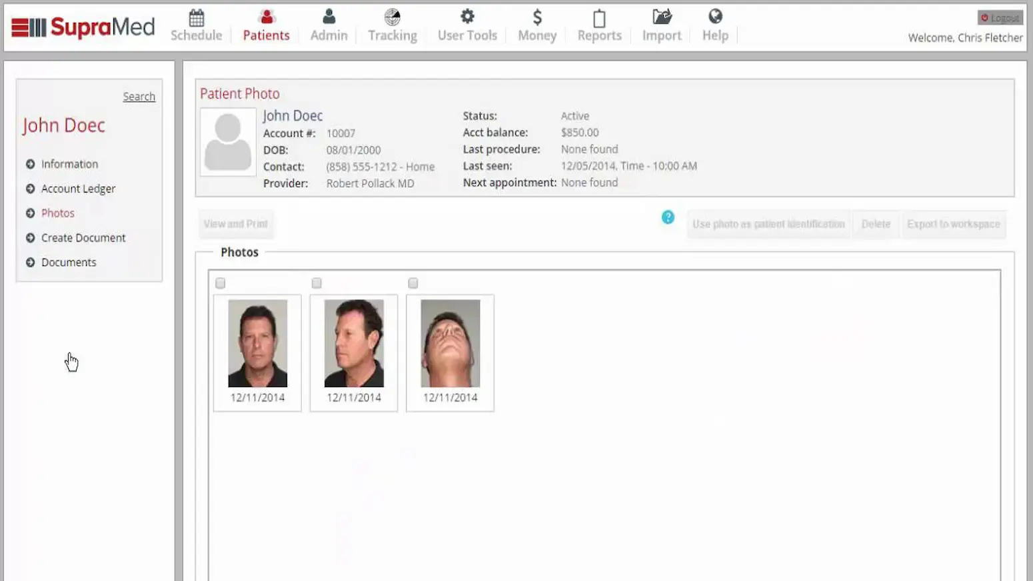Click the Admin person icon
This screenshot has height=581, width=1033.
(329, 15)
